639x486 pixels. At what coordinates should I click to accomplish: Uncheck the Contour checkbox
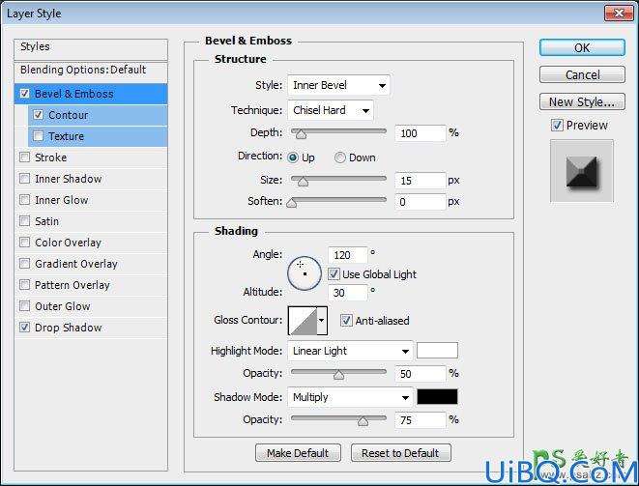(39, 115)
